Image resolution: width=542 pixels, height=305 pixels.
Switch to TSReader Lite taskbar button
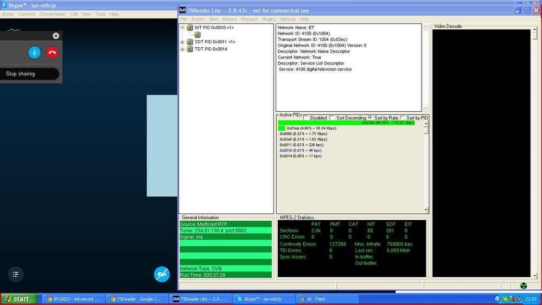(200, 299)
